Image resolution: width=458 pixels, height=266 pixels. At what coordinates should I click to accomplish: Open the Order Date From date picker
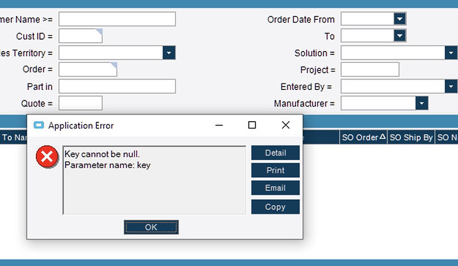click(399, 19)
